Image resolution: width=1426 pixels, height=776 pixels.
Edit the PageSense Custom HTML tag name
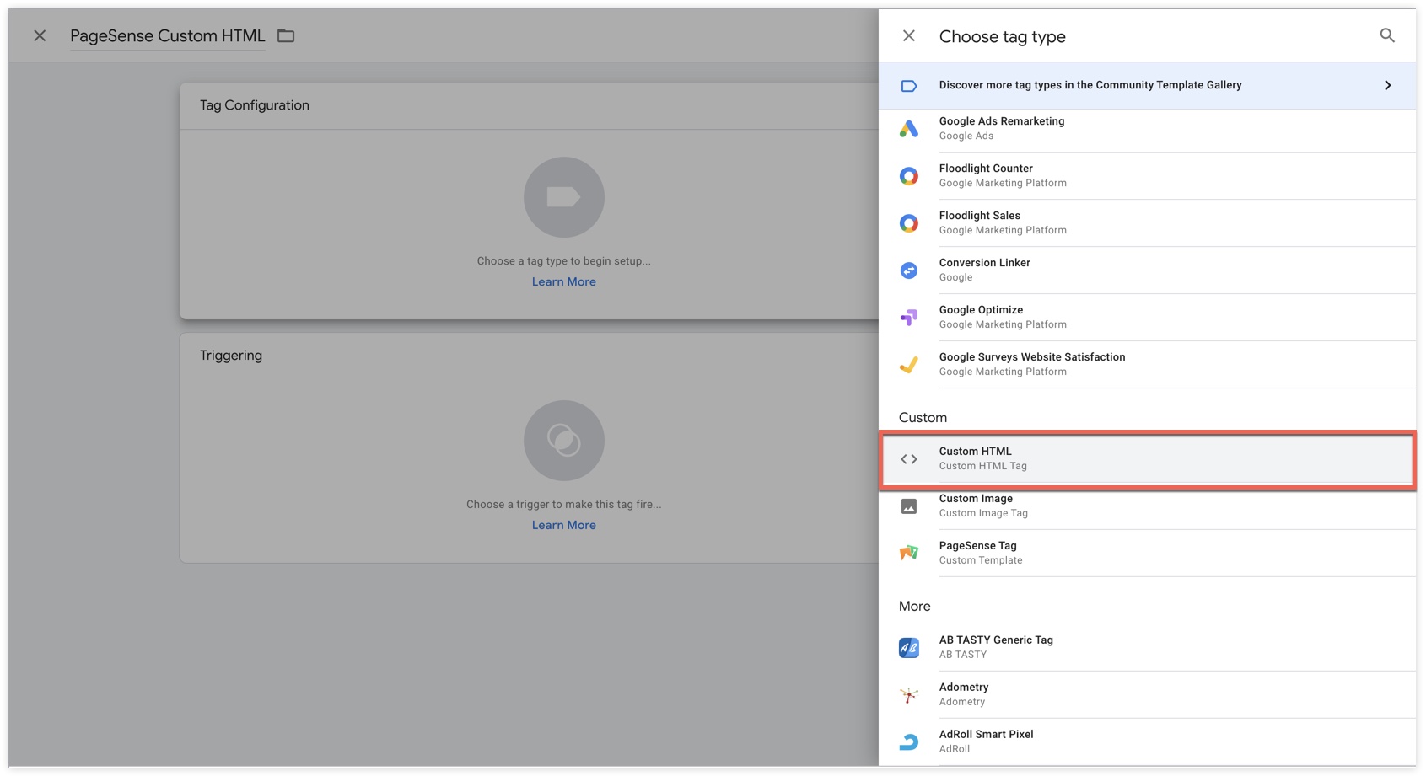point(167,35)
